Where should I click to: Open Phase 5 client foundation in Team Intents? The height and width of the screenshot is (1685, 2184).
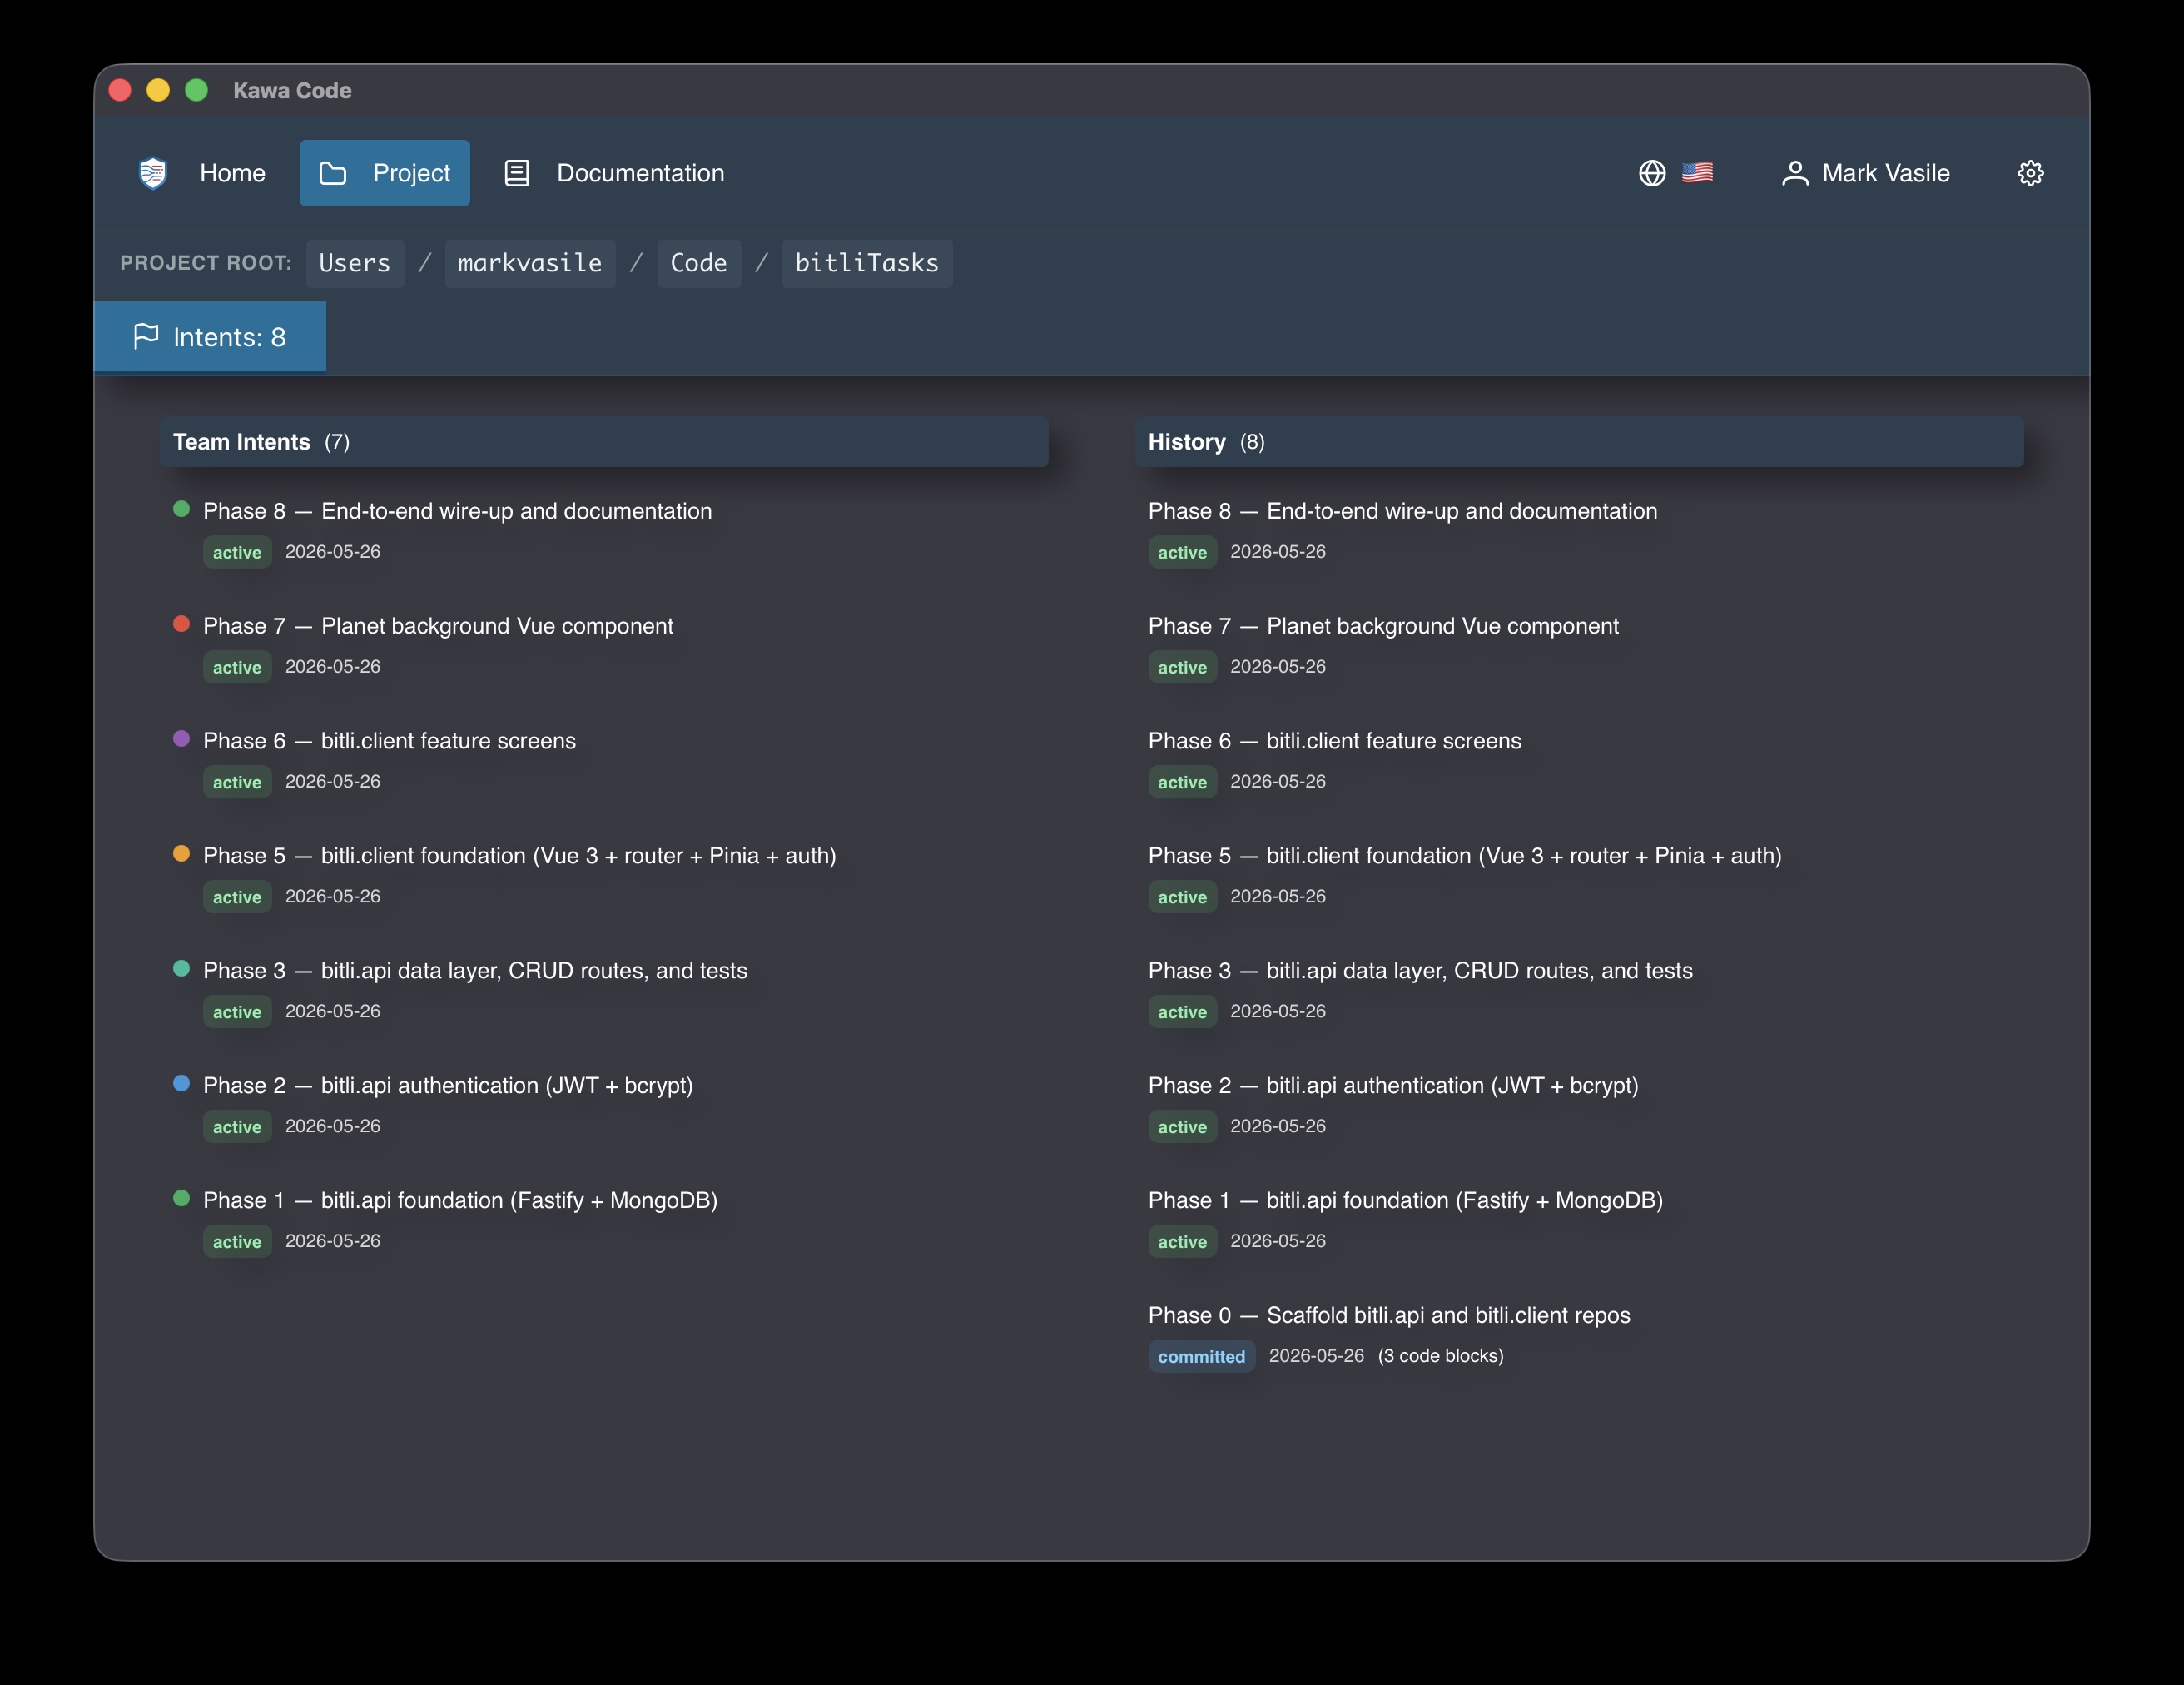(519, 856)
